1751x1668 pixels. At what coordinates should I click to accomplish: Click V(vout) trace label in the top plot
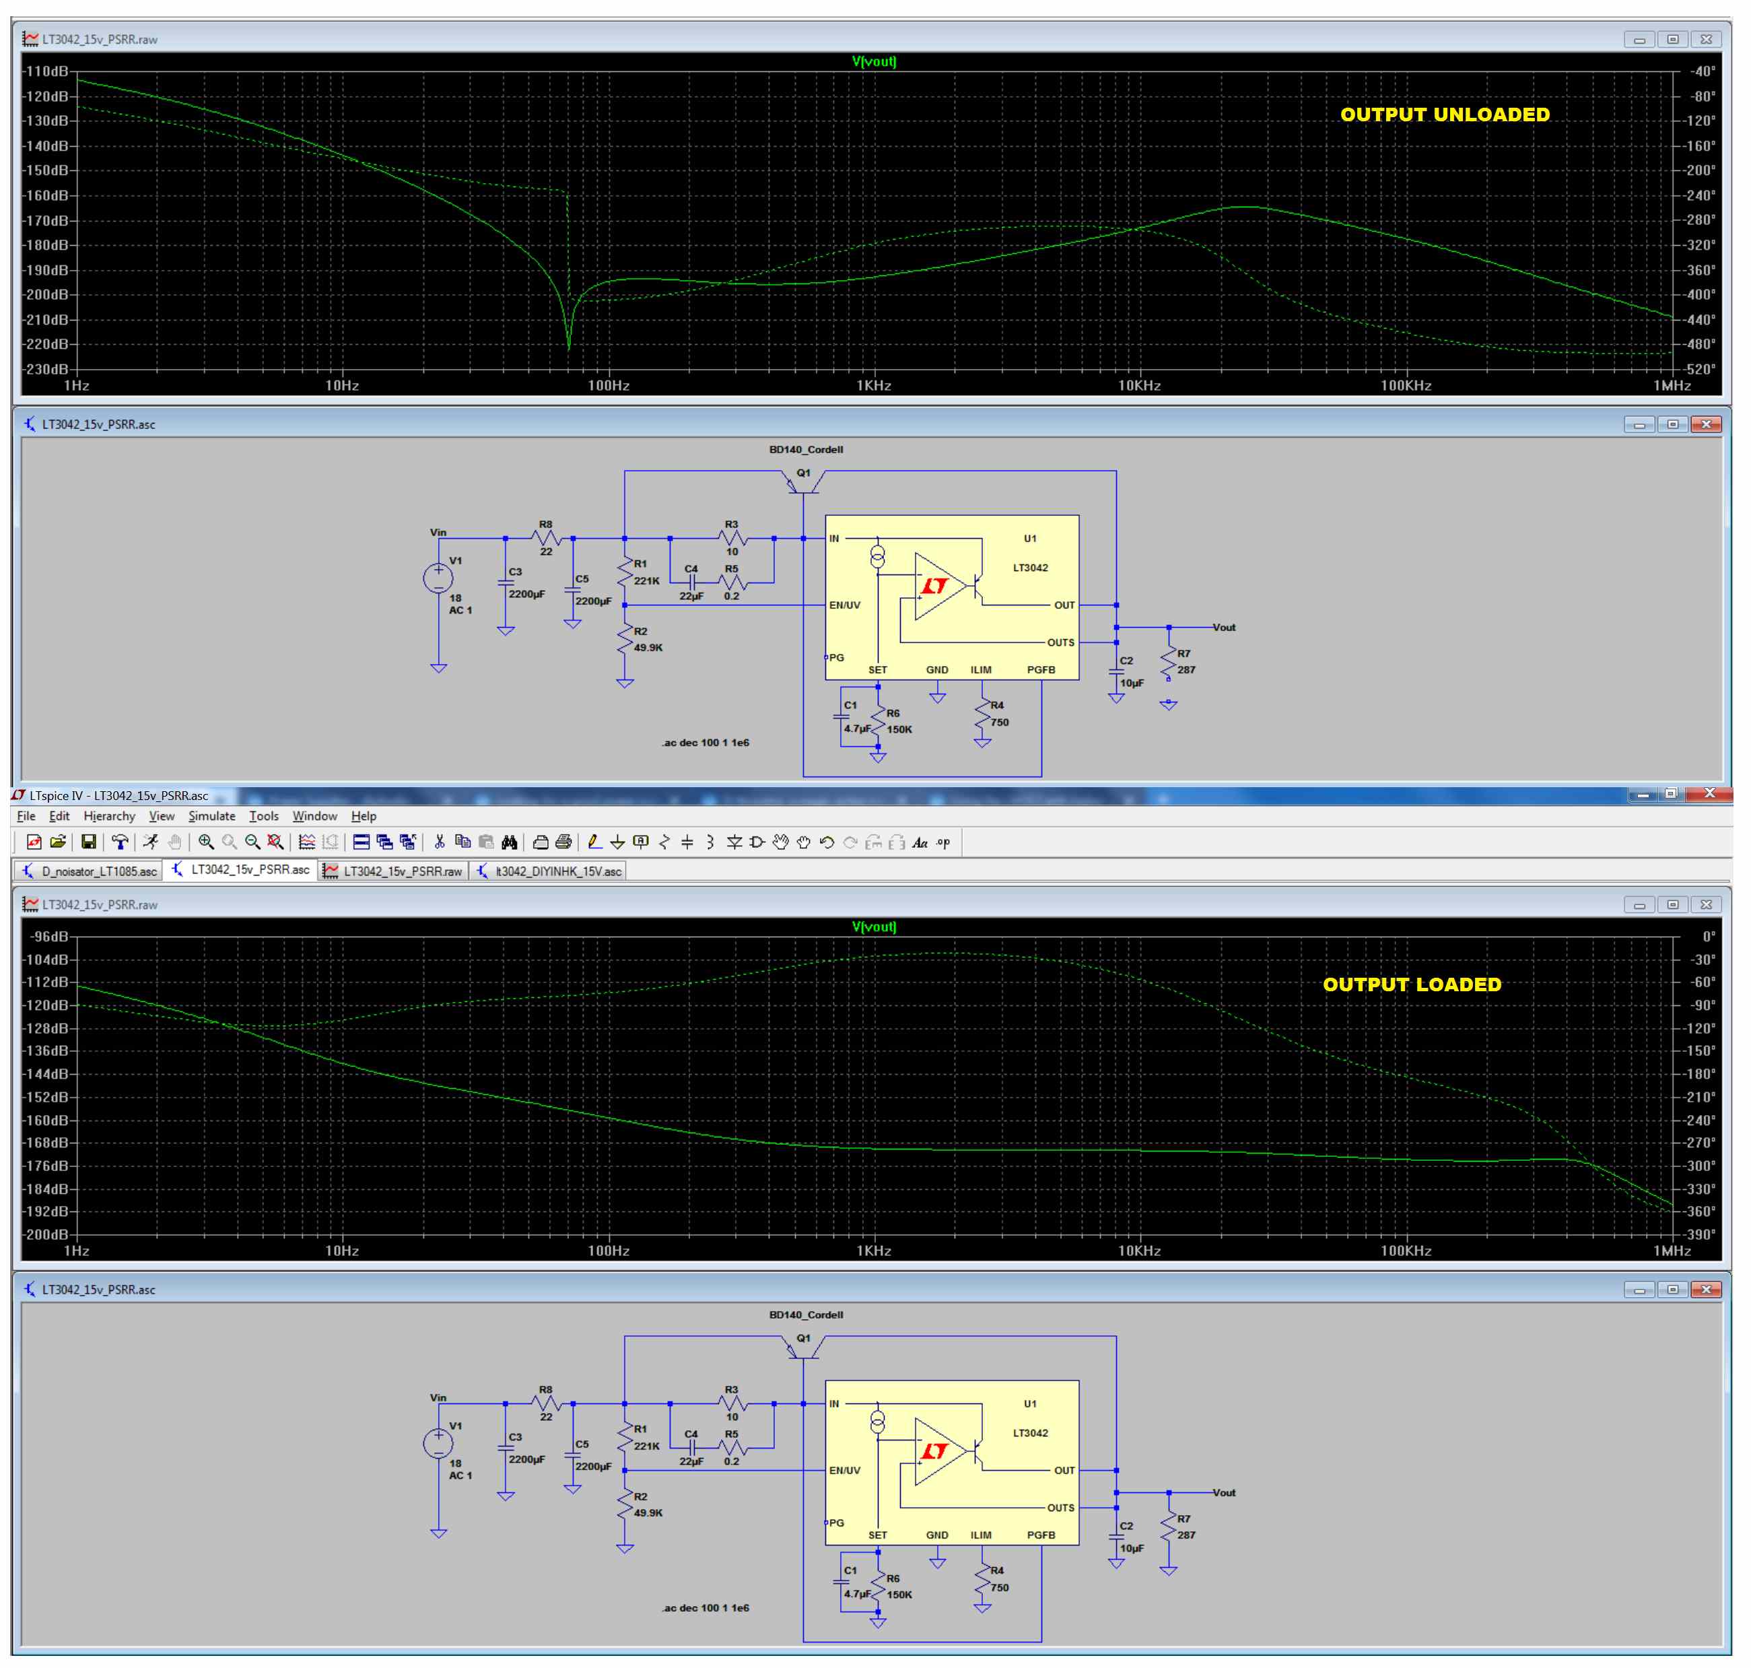pyautogui.click(x=874, y=61)
